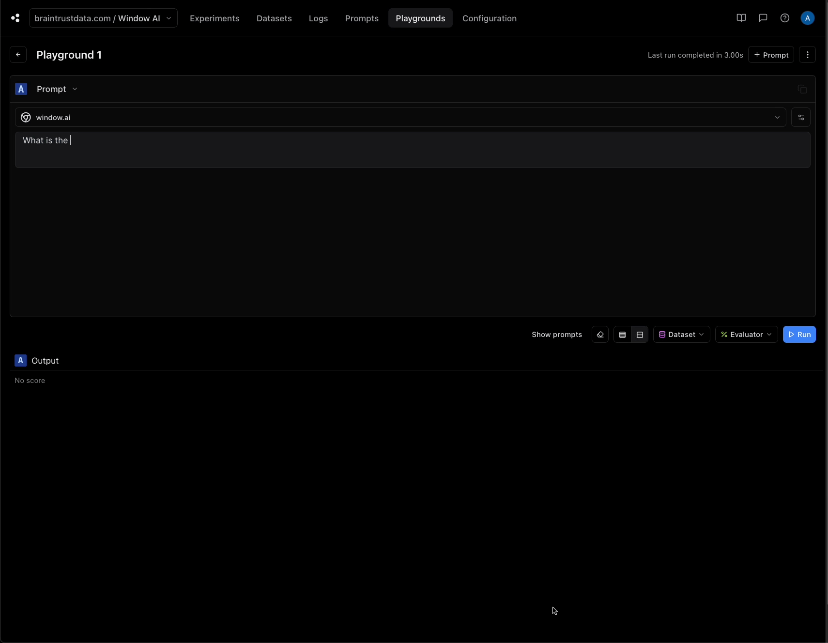This screenshot has width=828, height=643.
Task: Open model settings sliders icon beside window.ai
Action: 802,117
